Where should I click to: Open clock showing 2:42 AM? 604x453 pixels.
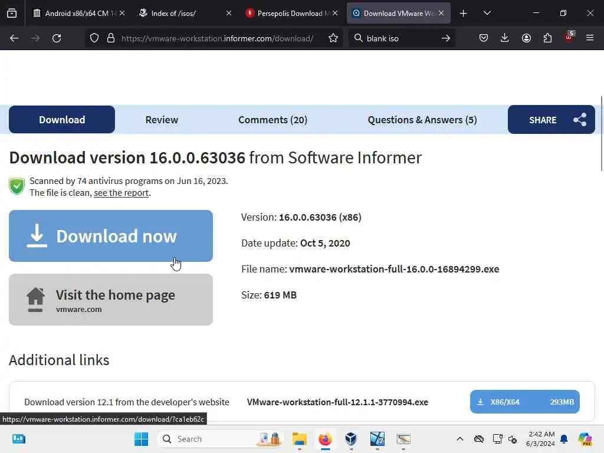coord(540,439)
